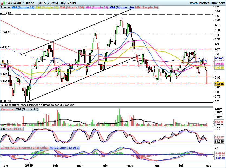
Task: Click the ago month on time axis
Action: (209, 166)
